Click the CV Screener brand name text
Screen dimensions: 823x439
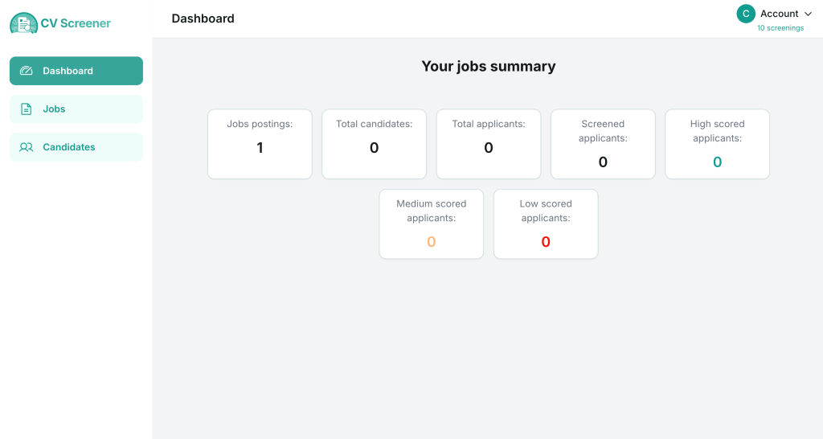76,23
